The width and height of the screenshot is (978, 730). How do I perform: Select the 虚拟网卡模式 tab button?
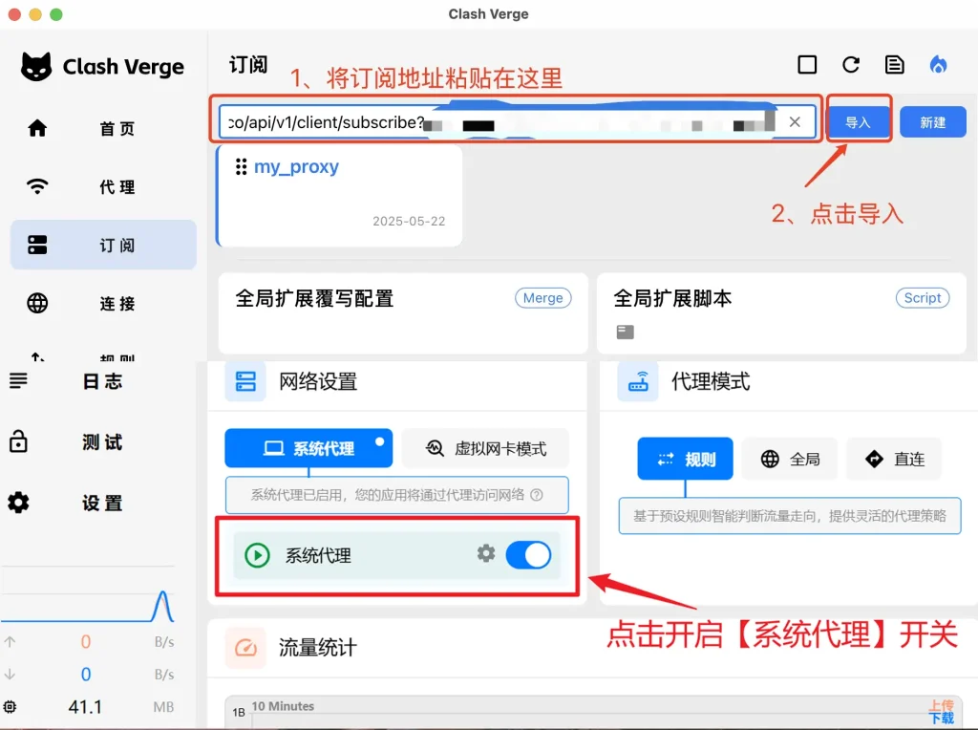(x=486, y=448)
